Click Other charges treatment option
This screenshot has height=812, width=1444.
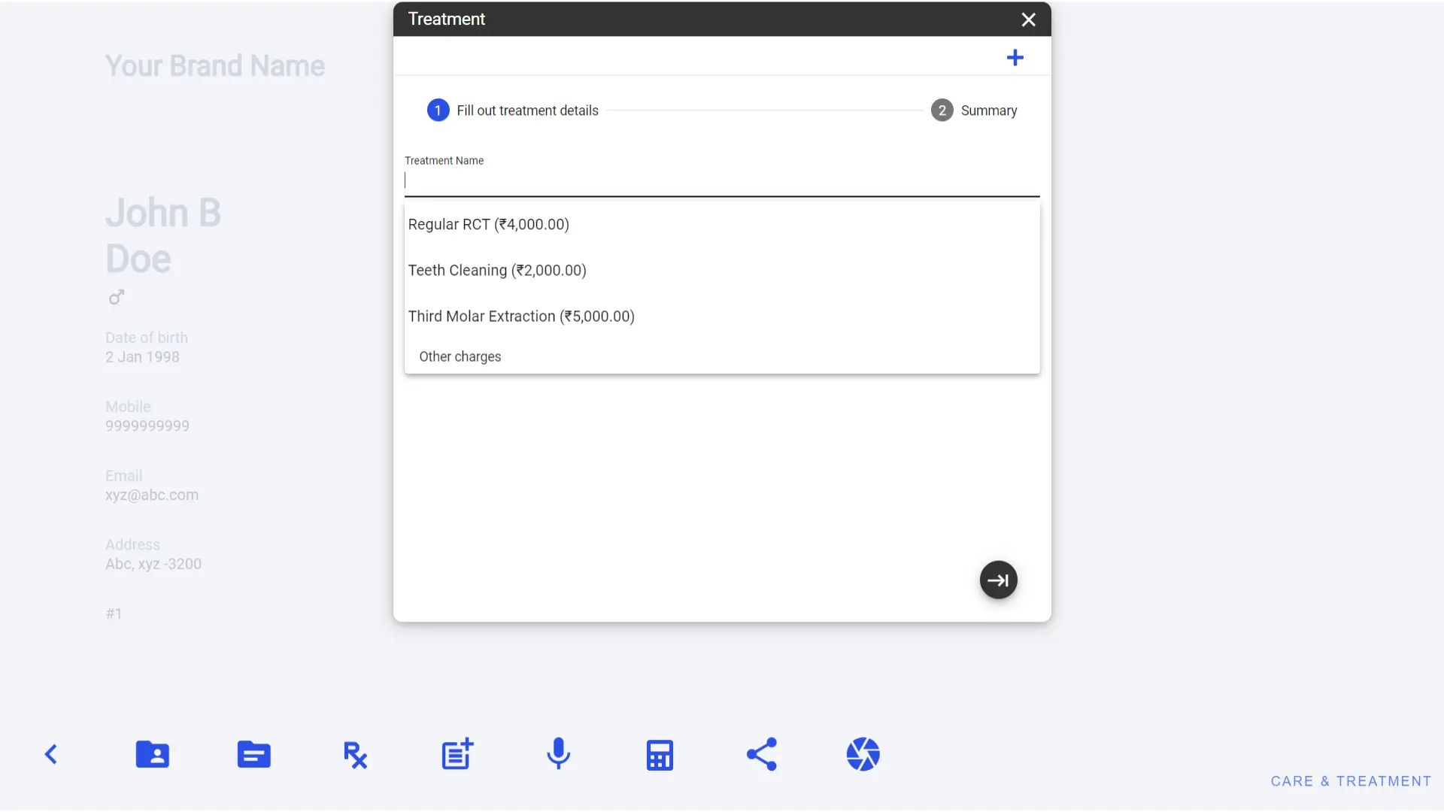pyautogui.click(x=460, y=356)
